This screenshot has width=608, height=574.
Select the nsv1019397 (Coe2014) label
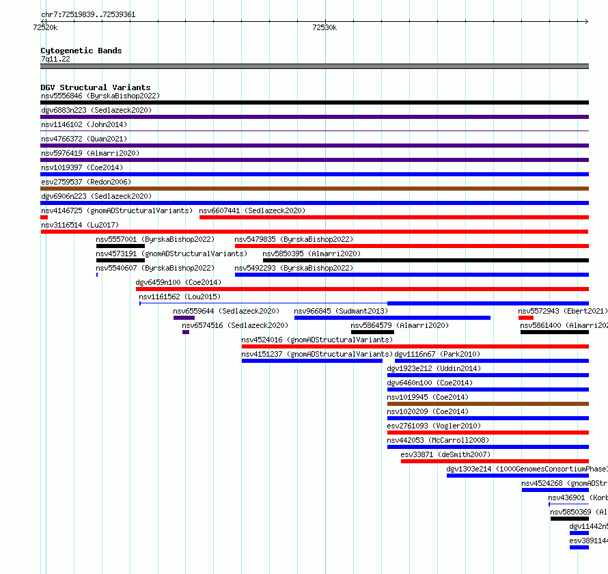tap(82, 167)
